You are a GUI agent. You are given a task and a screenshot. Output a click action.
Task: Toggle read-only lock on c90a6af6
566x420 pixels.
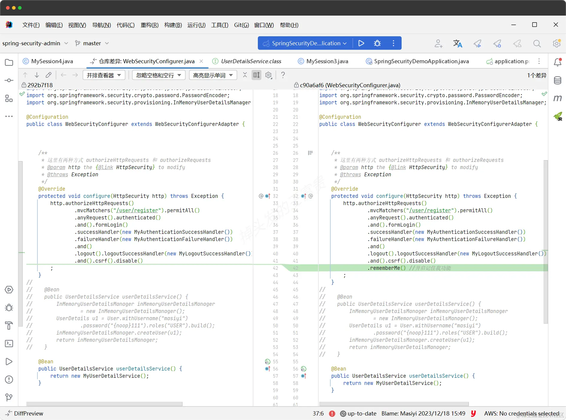pos(296,85)
